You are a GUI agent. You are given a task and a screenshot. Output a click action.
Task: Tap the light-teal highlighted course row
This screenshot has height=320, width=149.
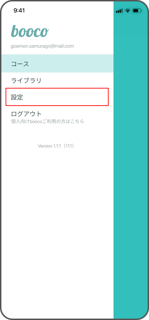click(57, 64)
